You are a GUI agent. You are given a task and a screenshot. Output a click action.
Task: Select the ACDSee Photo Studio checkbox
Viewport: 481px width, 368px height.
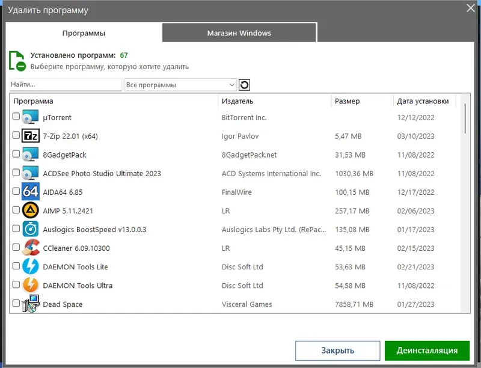pos(16,173)
